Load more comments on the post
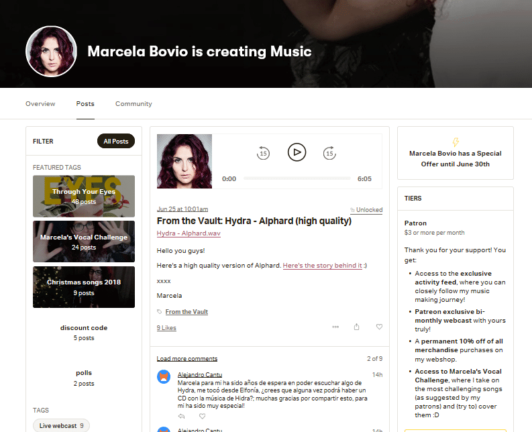 [187, 359]
